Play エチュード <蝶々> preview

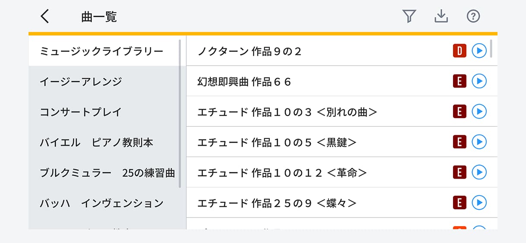[479, 202]
